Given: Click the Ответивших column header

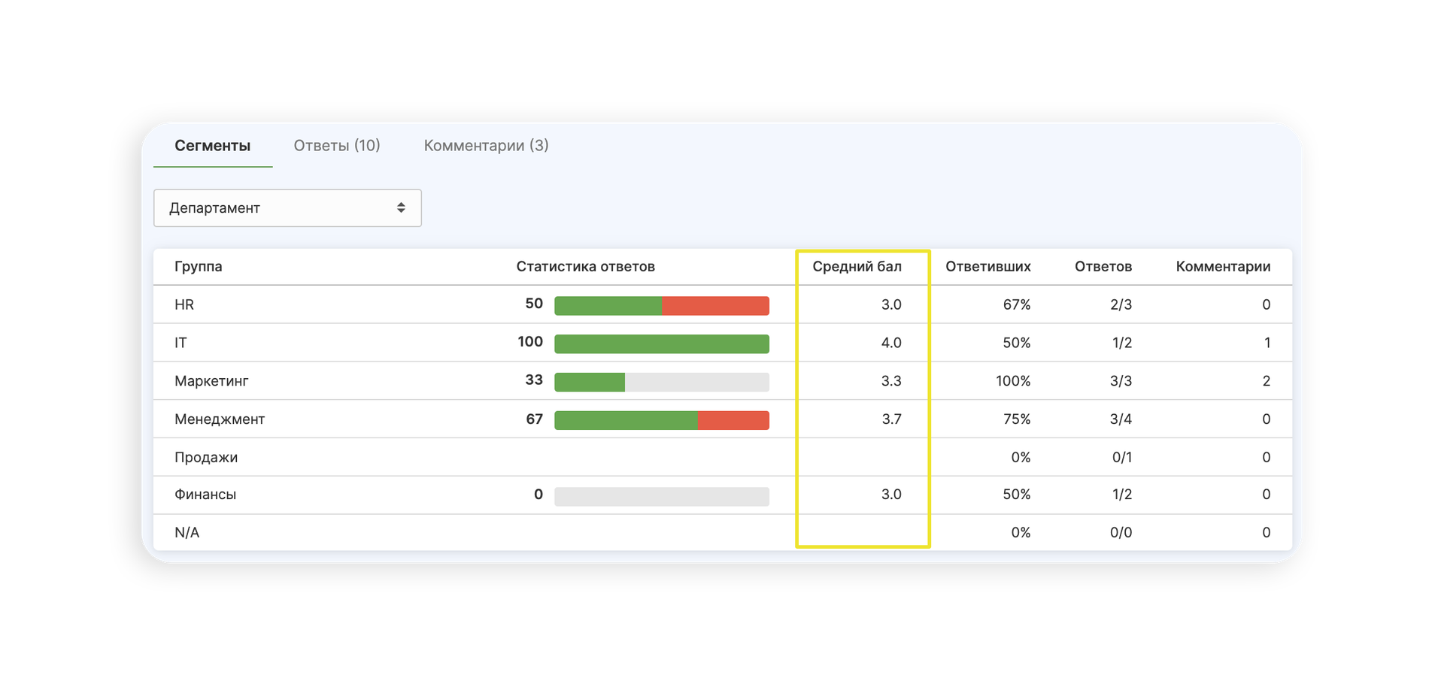Looking at the screenshot, I should click(x=988, y=267).
